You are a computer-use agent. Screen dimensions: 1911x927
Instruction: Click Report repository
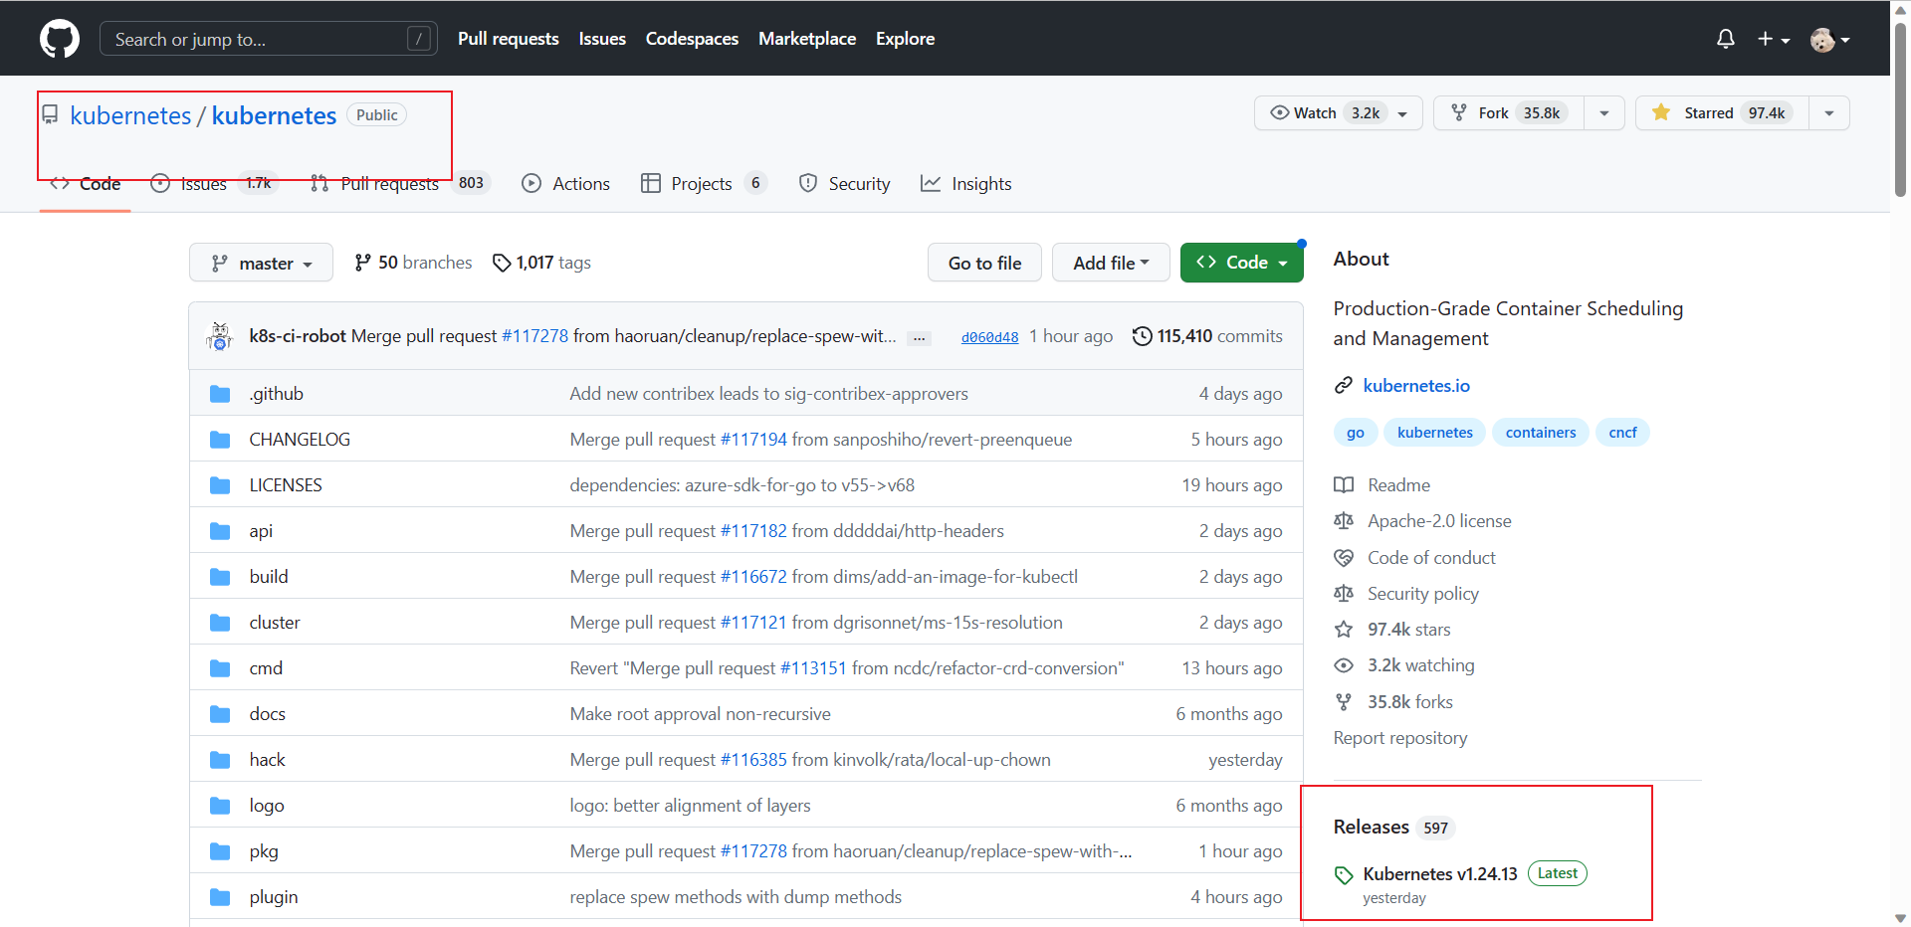(x=1399, y=738)
